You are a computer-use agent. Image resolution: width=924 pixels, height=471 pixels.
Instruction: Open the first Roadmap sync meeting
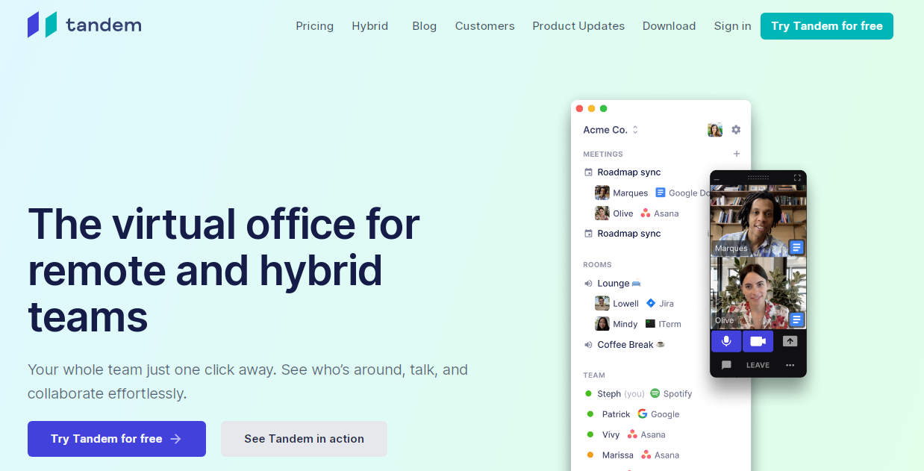point(628,172)
